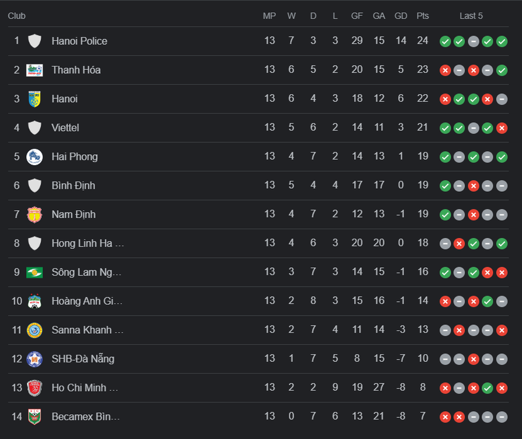Click the Last 5 column header
The width and height of the screenshot is (522, 439).
pyautogui.click(x=471, y=16)
